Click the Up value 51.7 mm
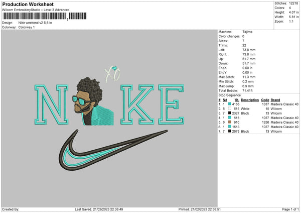Viewport: 301px width, 213px height. click(x=249, y=59)
